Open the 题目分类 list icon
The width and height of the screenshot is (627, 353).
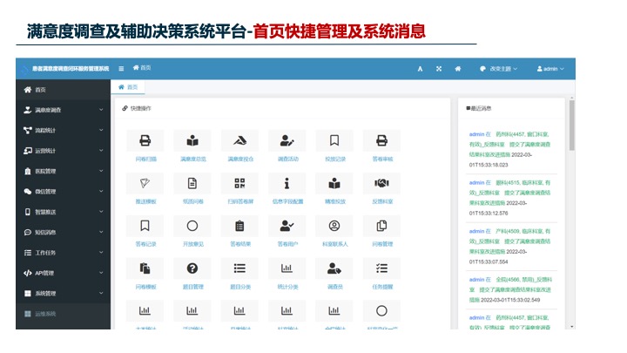(x=239, y=268)
